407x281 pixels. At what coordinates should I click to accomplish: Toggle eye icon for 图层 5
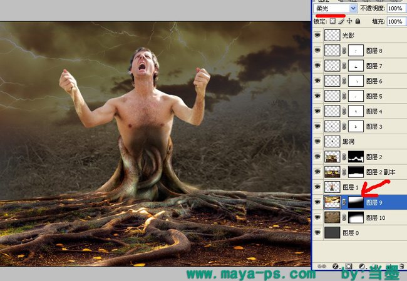317,96
